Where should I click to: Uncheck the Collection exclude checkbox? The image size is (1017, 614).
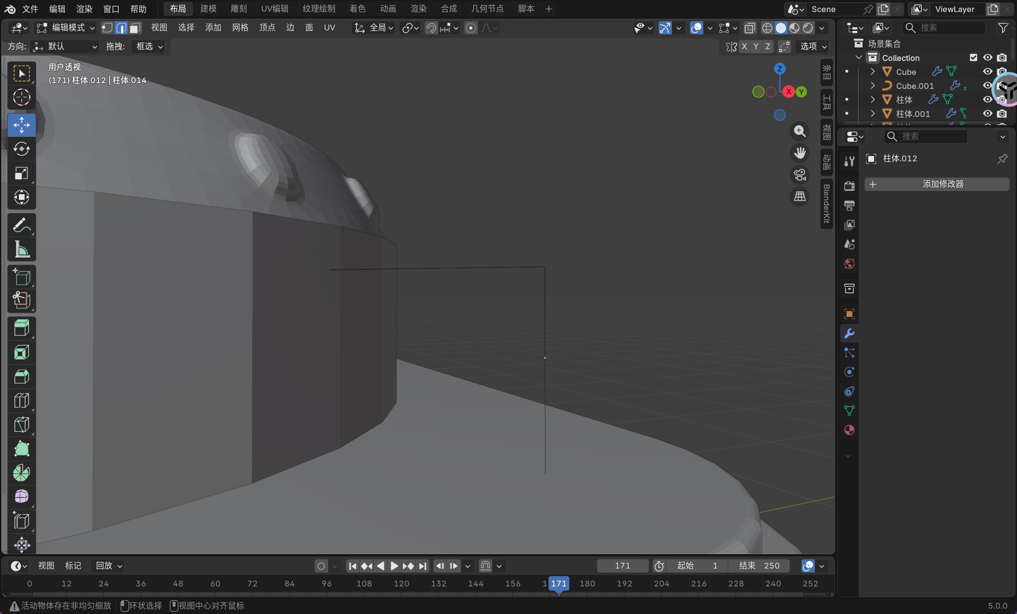[974, 57]
